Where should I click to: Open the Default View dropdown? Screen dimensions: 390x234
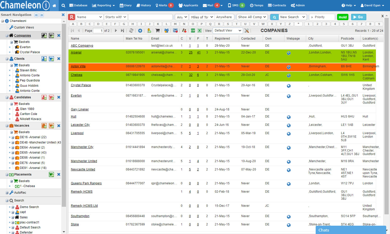coord(228,31)
